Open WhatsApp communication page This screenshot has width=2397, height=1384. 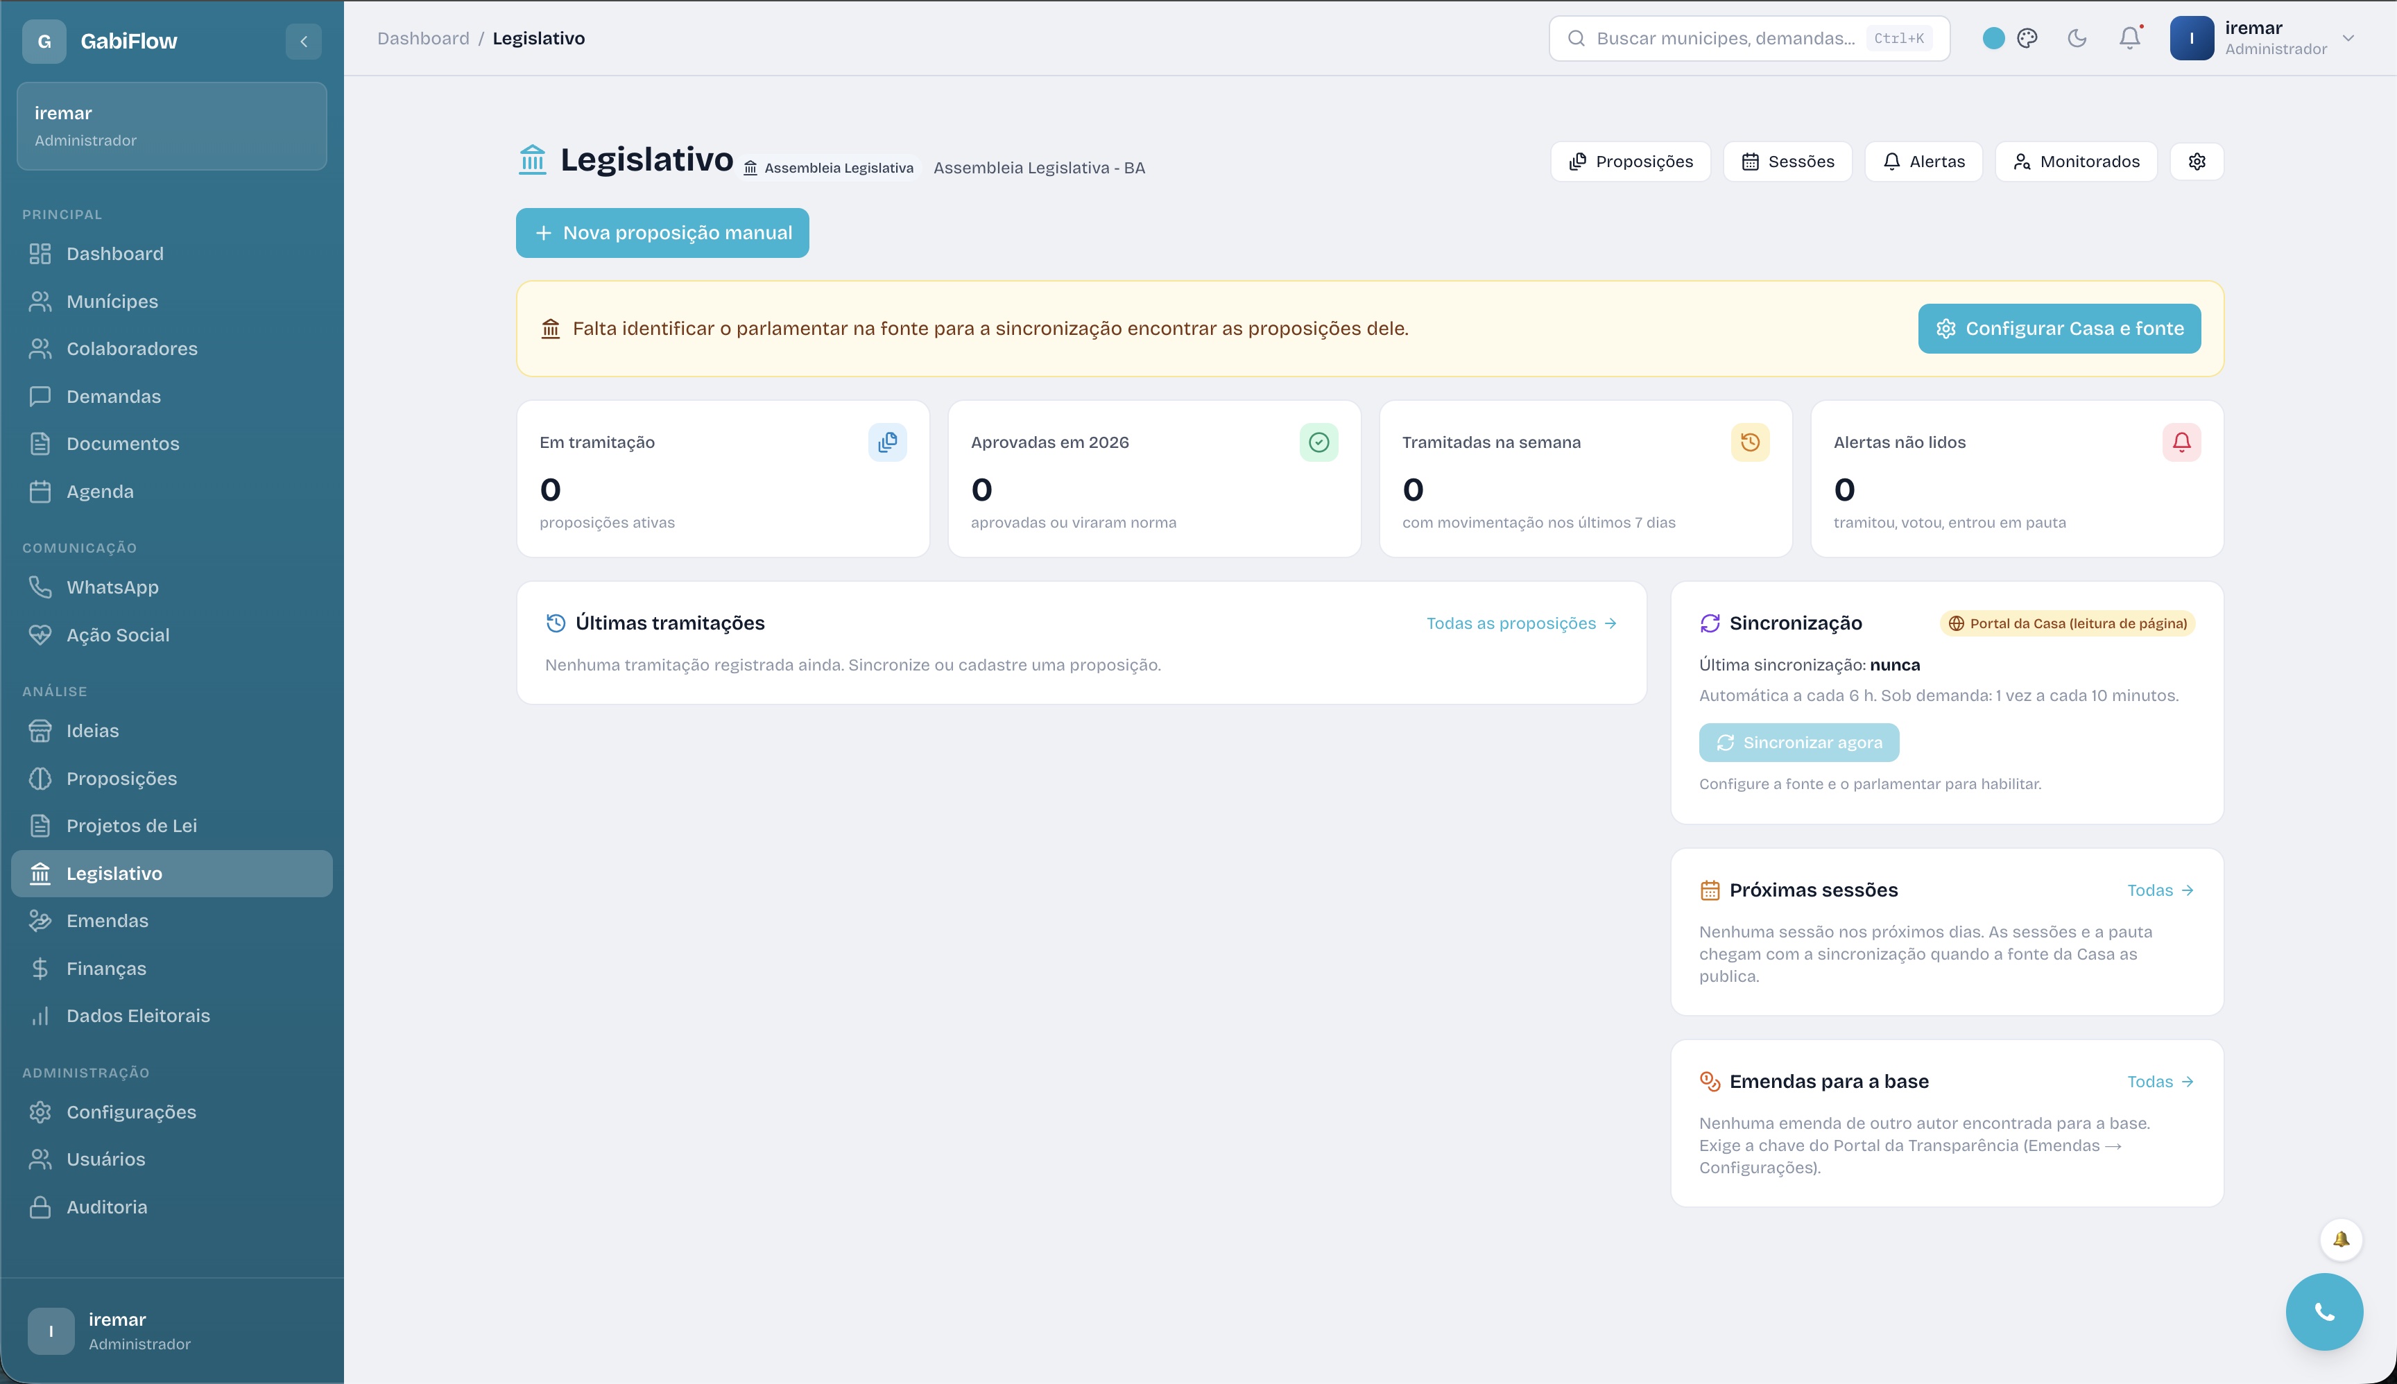point(172,587)
